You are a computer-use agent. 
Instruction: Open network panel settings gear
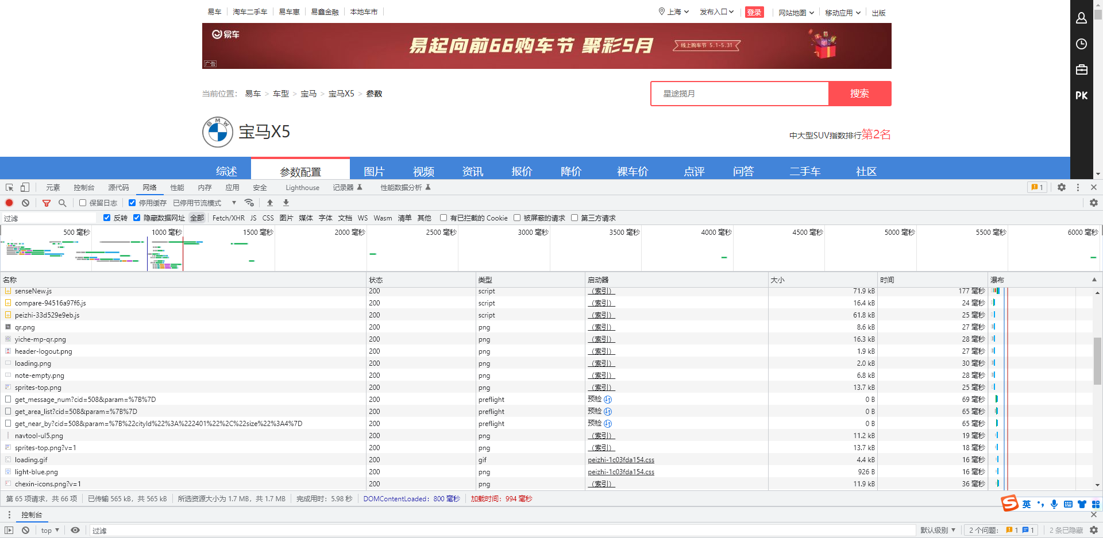coord(1094,203)
